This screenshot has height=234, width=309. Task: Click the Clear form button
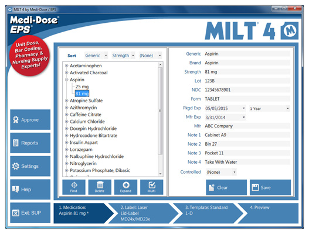pos(226,187)
